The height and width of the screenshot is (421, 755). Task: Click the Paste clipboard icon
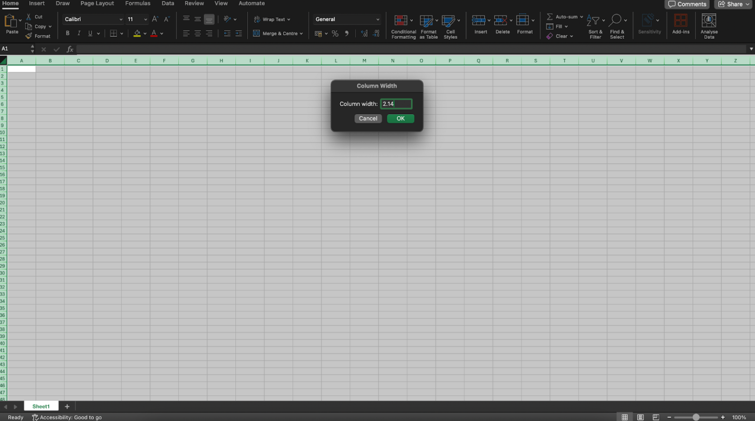(x=10, y=21)
